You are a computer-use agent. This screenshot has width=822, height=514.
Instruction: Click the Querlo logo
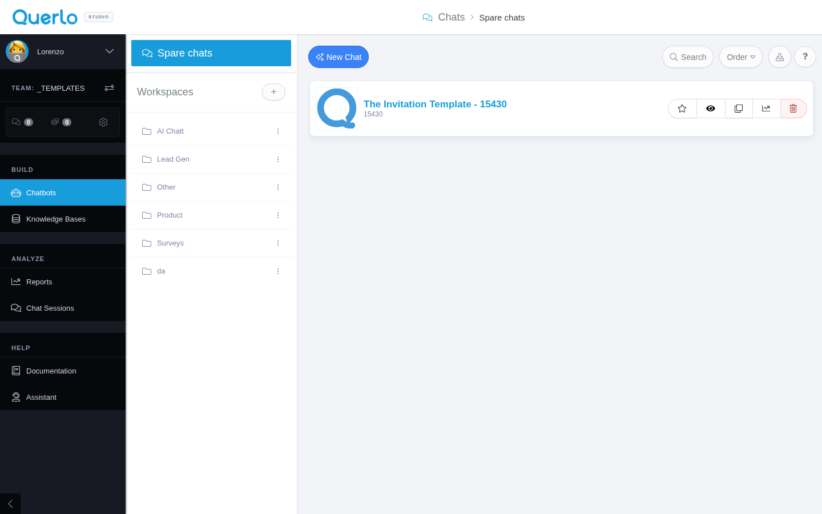click(x=45, y=17)
